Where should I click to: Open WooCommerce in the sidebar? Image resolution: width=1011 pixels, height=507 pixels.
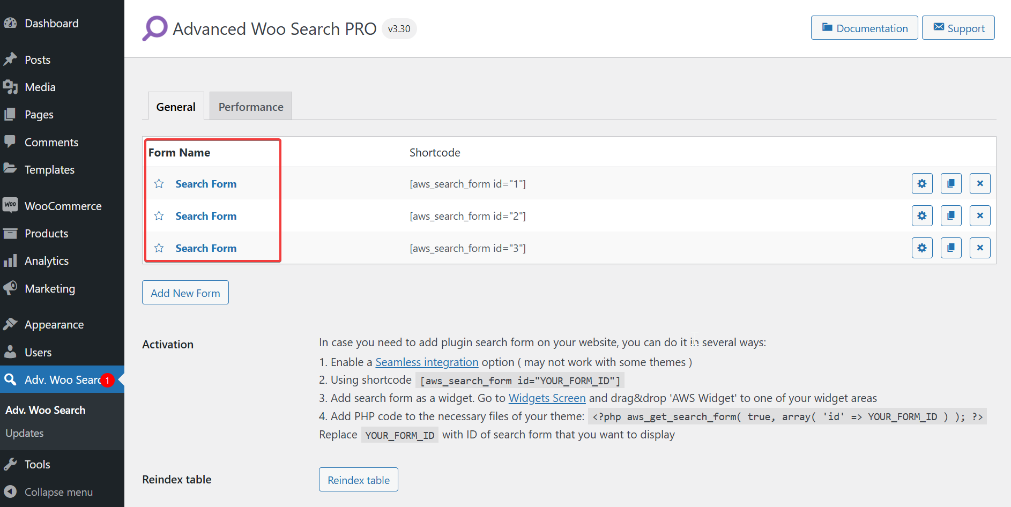(62, 206)
